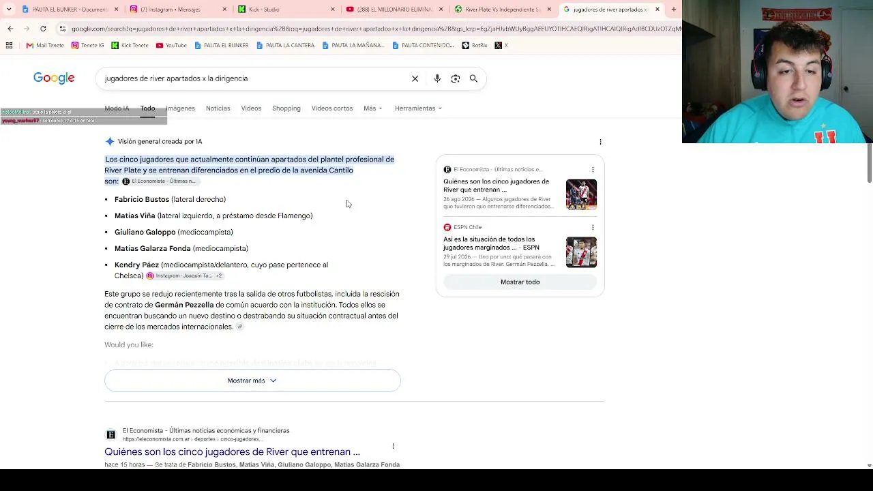Click the 'Mostrar todo' sources button
873x491 pixels.
pos(520,282)
